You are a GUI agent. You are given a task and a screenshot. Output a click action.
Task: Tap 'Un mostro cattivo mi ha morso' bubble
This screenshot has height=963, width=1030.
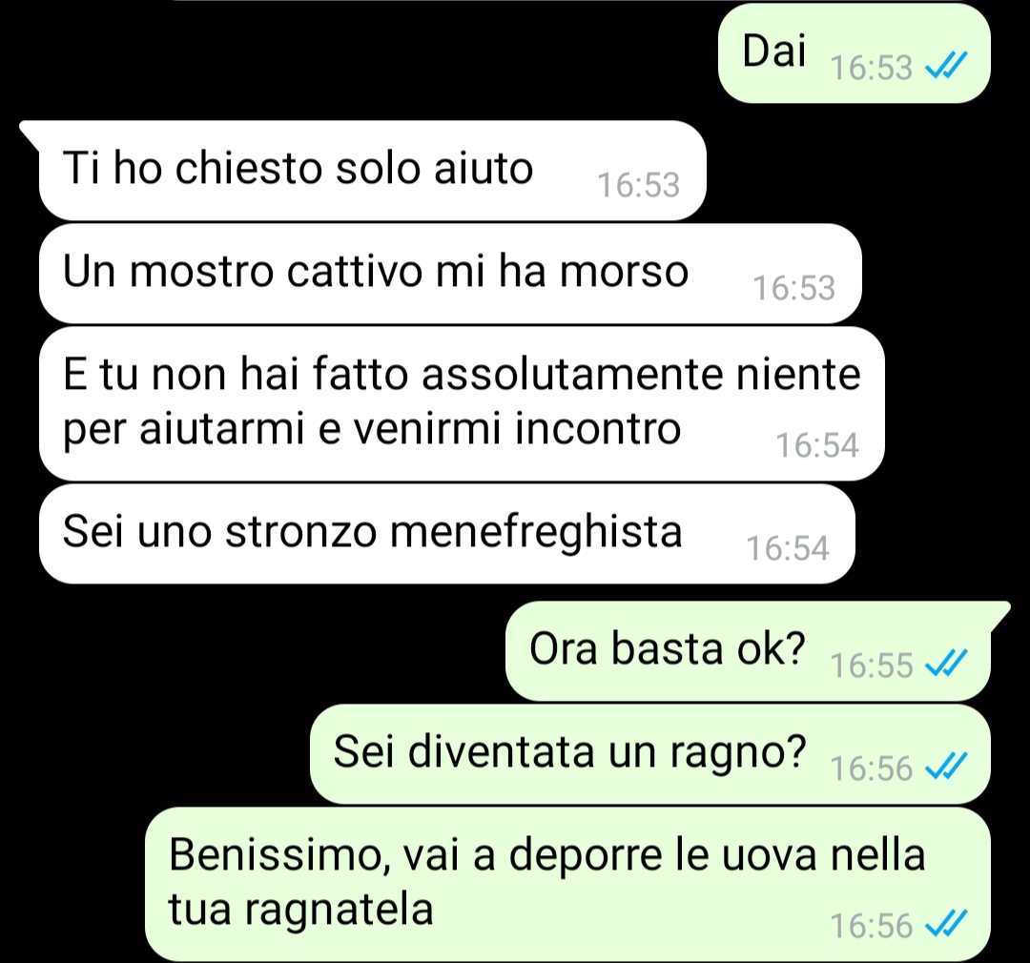click(x=450, y=274)
